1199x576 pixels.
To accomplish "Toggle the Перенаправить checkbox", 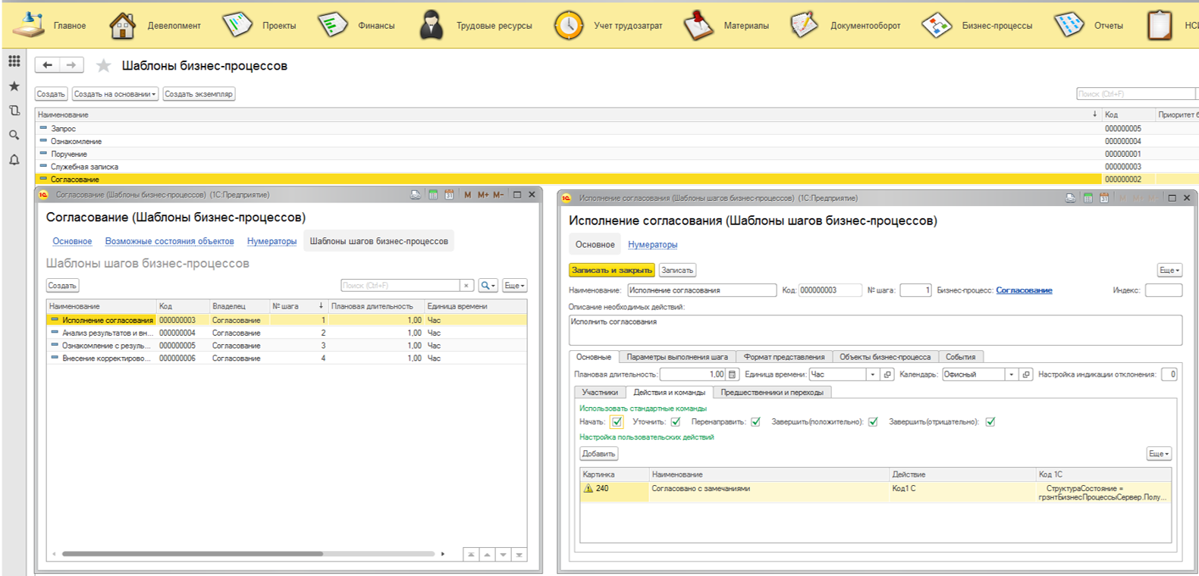I will tap(755, 422).
